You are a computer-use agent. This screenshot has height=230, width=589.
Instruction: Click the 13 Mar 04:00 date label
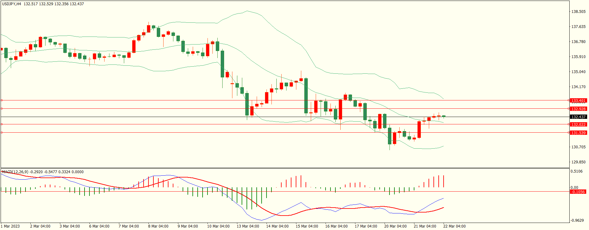(x=248, y=226)
